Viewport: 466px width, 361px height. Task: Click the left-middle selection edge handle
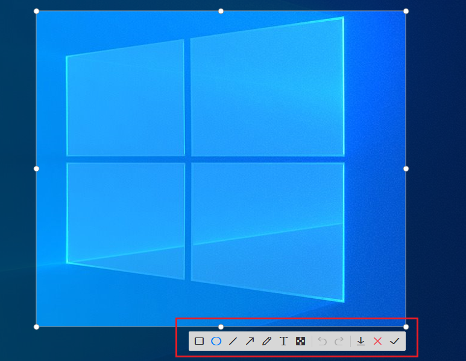[36, 168]
